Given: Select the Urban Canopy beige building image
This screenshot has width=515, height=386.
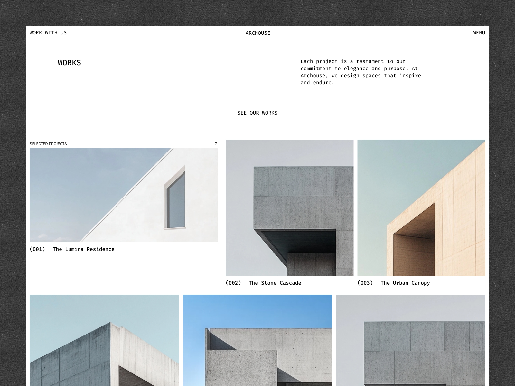Looking at the screenshot, I should 421,208.
